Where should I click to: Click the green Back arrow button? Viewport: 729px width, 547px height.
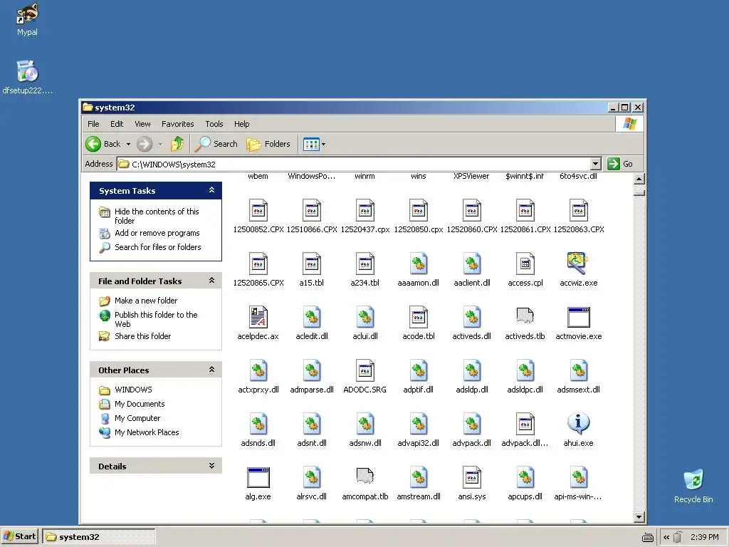click(93, 144)
